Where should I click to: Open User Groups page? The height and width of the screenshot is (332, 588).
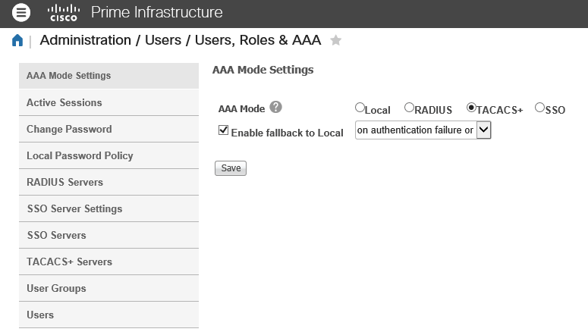[56, 288]
